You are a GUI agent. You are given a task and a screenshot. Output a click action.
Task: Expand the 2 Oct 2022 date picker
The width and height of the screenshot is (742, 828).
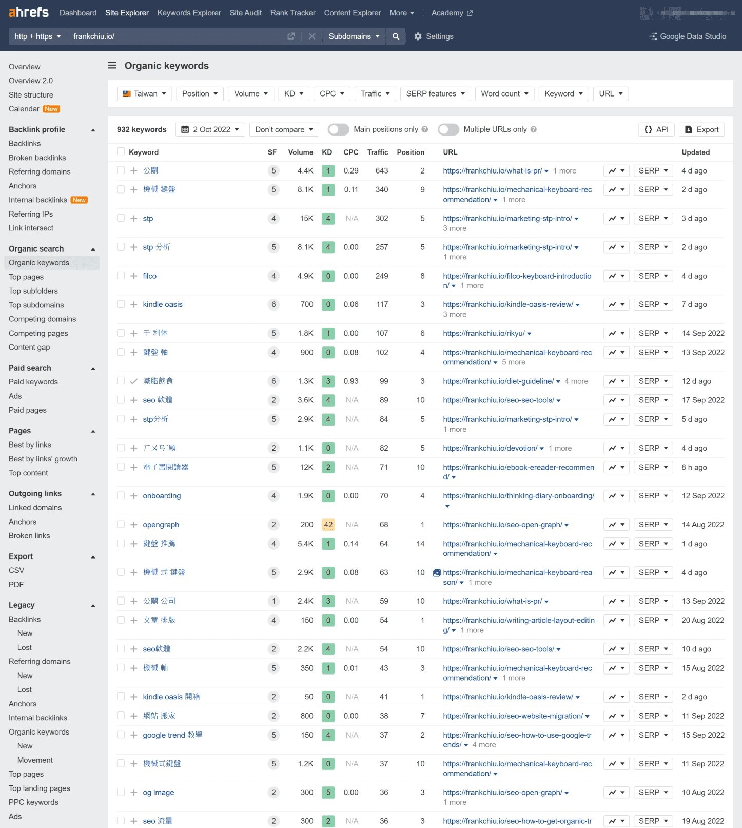[x=210, y=130]
